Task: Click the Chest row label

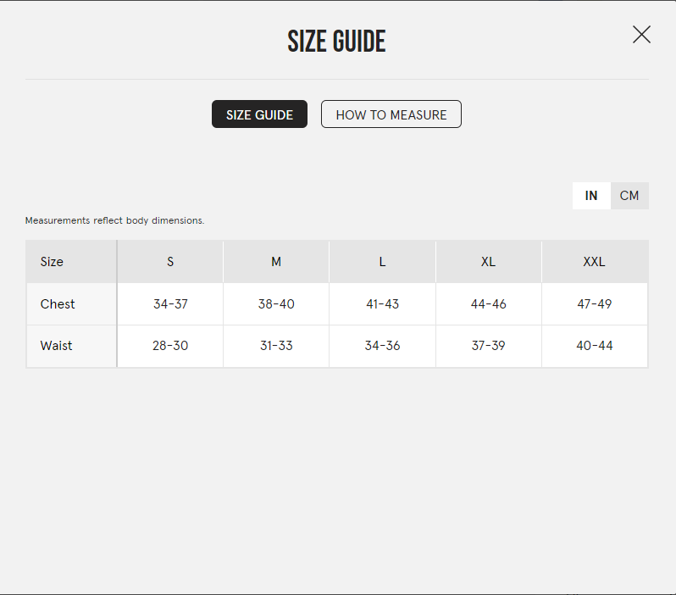Action: [58, 304]
